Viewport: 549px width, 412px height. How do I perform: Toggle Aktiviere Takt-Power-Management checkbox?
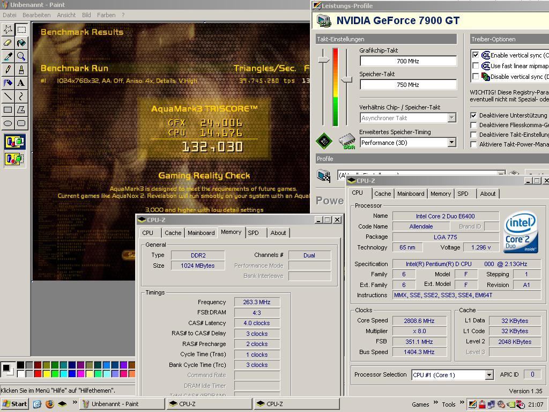474,144
